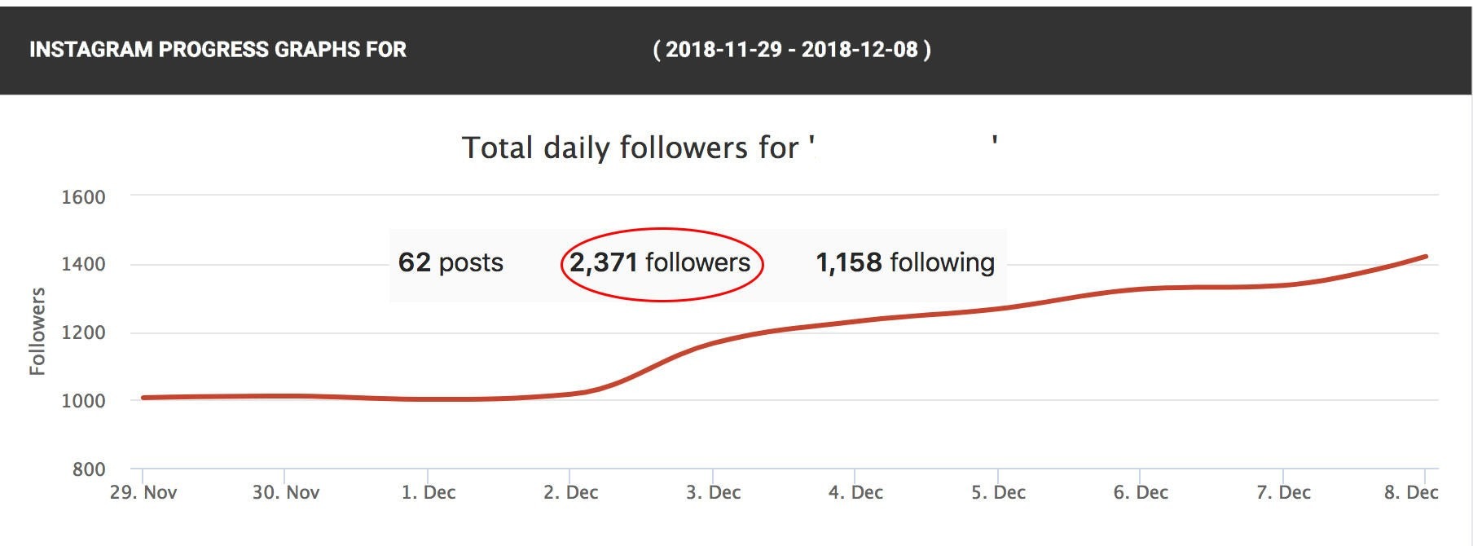Click the date range 2018-11-29 - 2018-12-08
The width and height of the screenshot is (1473, 546).
792,50
